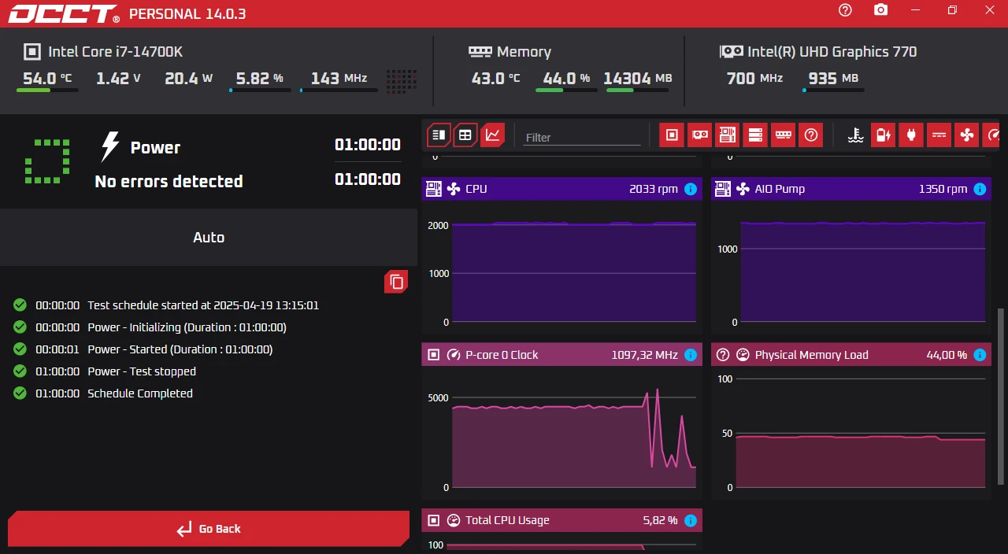Click the green dotted test status square

pyautogui.click(x=47, y=162)
